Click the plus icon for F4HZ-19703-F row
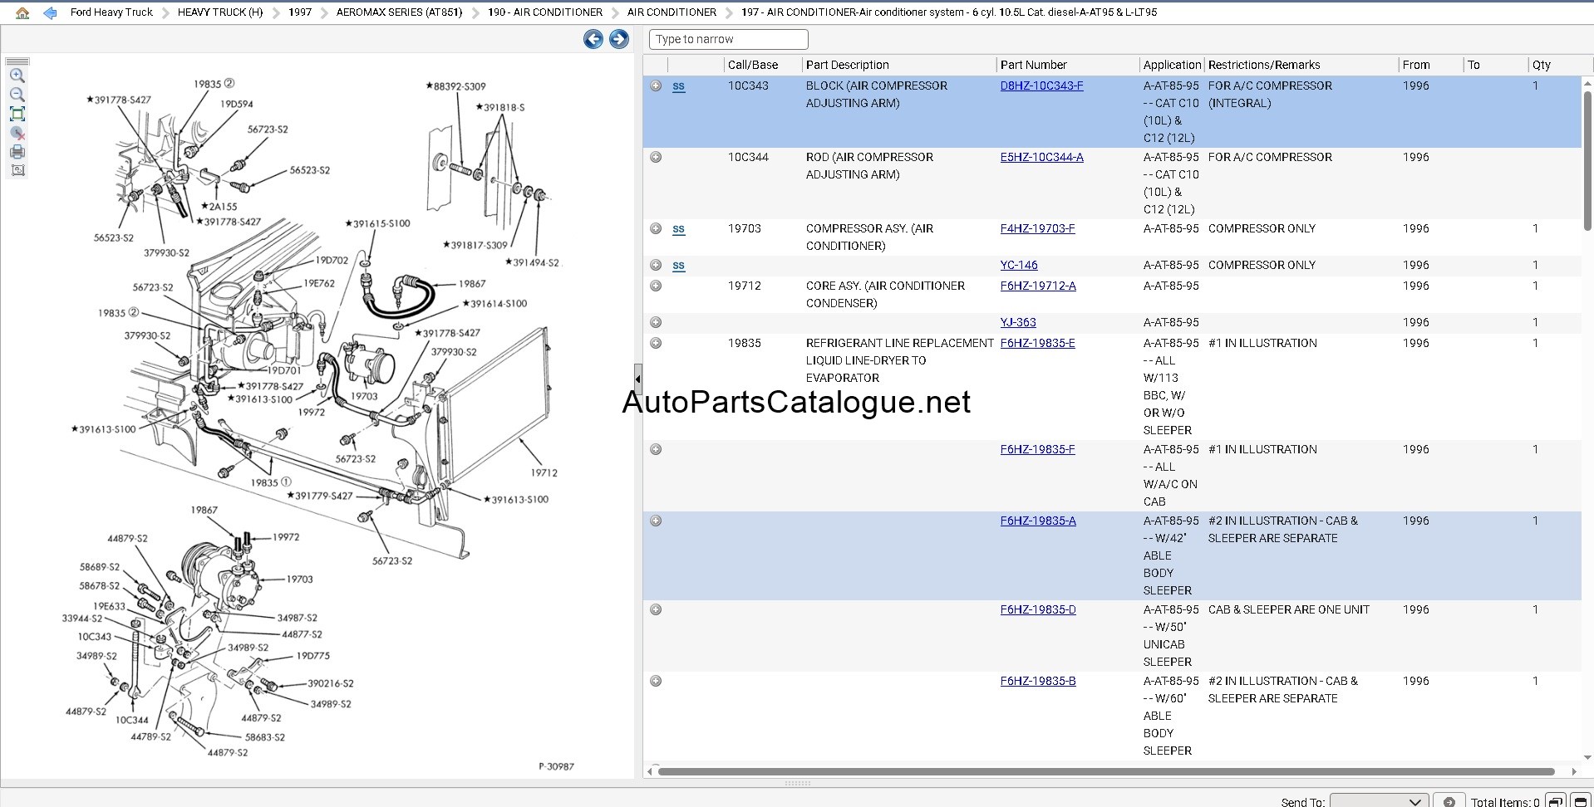Viewport: 1594px width, 807px height. pos(656,228)
